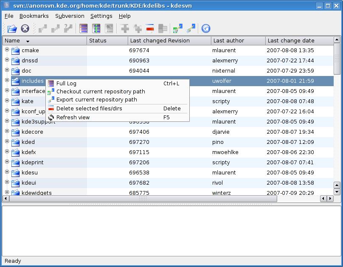Expand the interfaces tree node
Image resolution: width=343 pixels, height=267 pixels.
point(7,90)
